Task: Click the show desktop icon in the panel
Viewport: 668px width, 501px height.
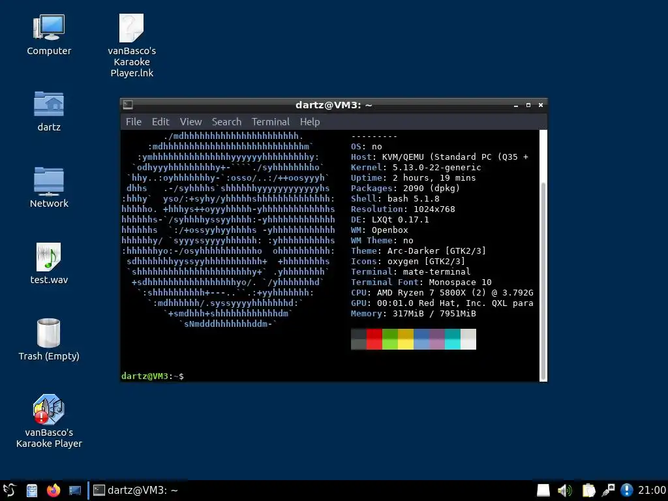Action: point(75,491)
